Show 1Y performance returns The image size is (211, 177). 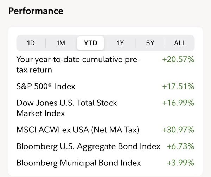pos(120,43)
